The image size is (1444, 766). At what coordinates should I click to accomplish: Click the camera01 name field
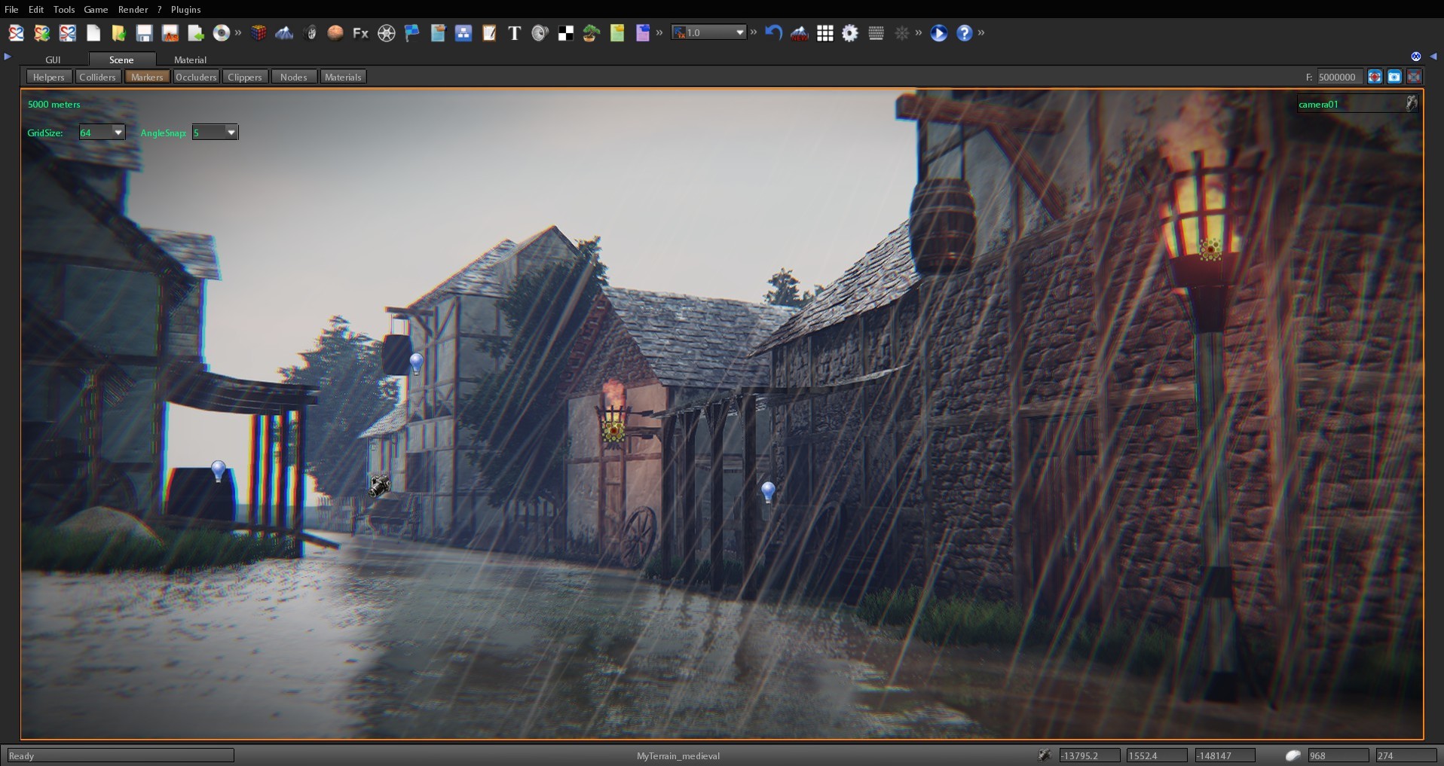[x=1348, y=103]
